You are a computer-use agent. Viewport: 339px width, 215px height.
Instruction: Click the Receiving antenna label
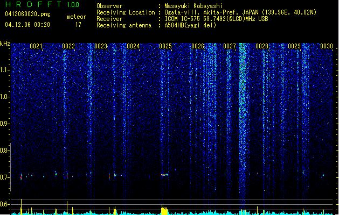[x=124, y=25]
